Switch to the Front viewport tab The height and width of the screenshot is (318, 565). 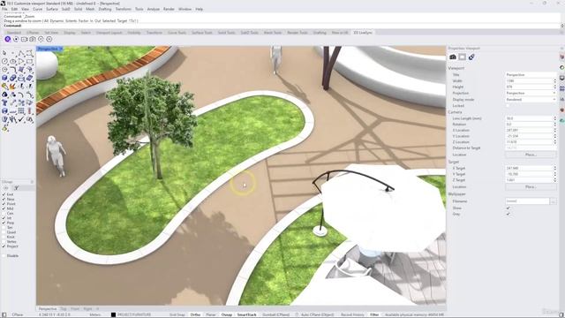(75, 309)
